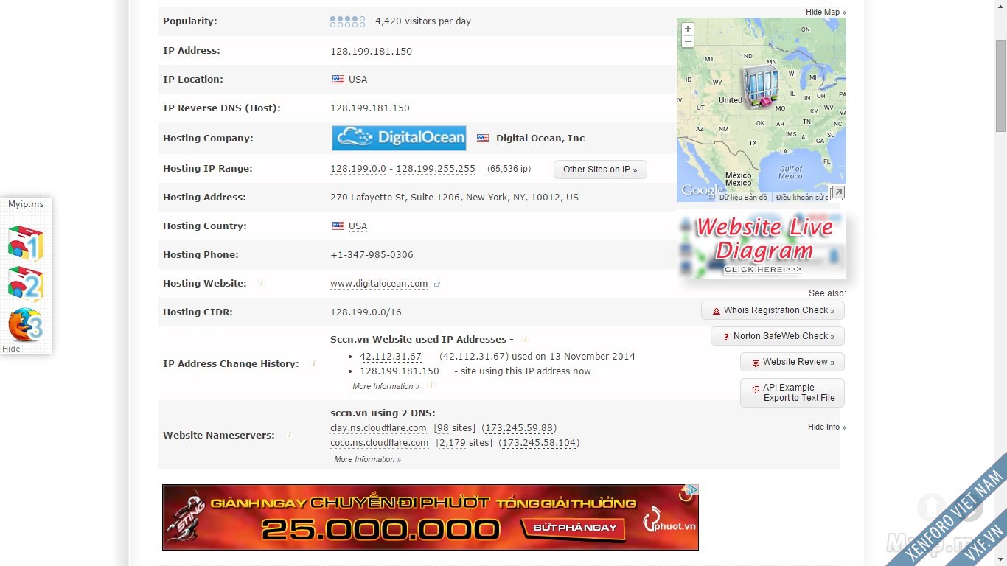Click the flag before Digital Ocean, Inc
This screenshot has height=566, width=1007.
pyautogui.click(x=483, y=138)
